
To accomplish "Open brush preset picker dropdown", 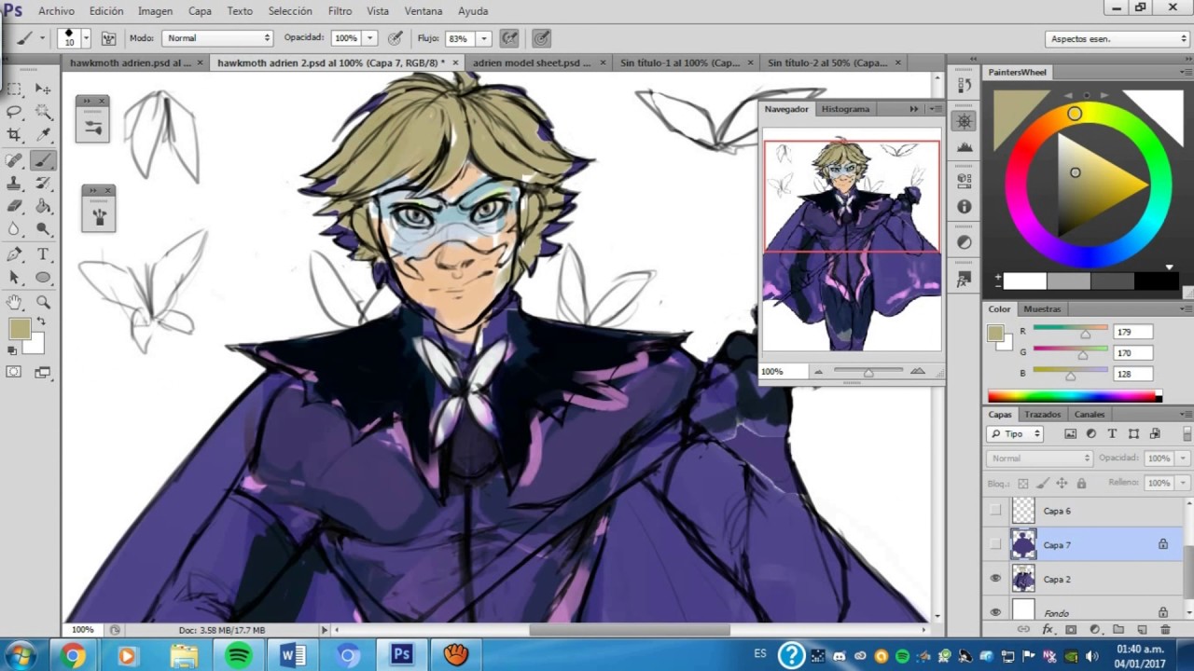I will tap(86, 38).
